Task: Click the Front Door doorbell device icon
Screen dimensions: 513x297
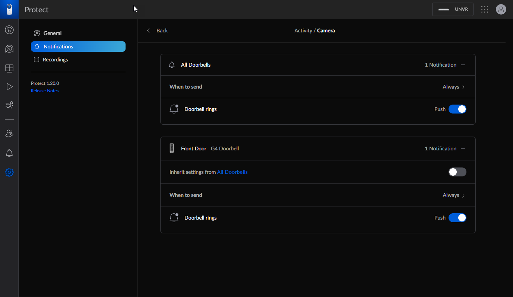Action: pos(172,148)
